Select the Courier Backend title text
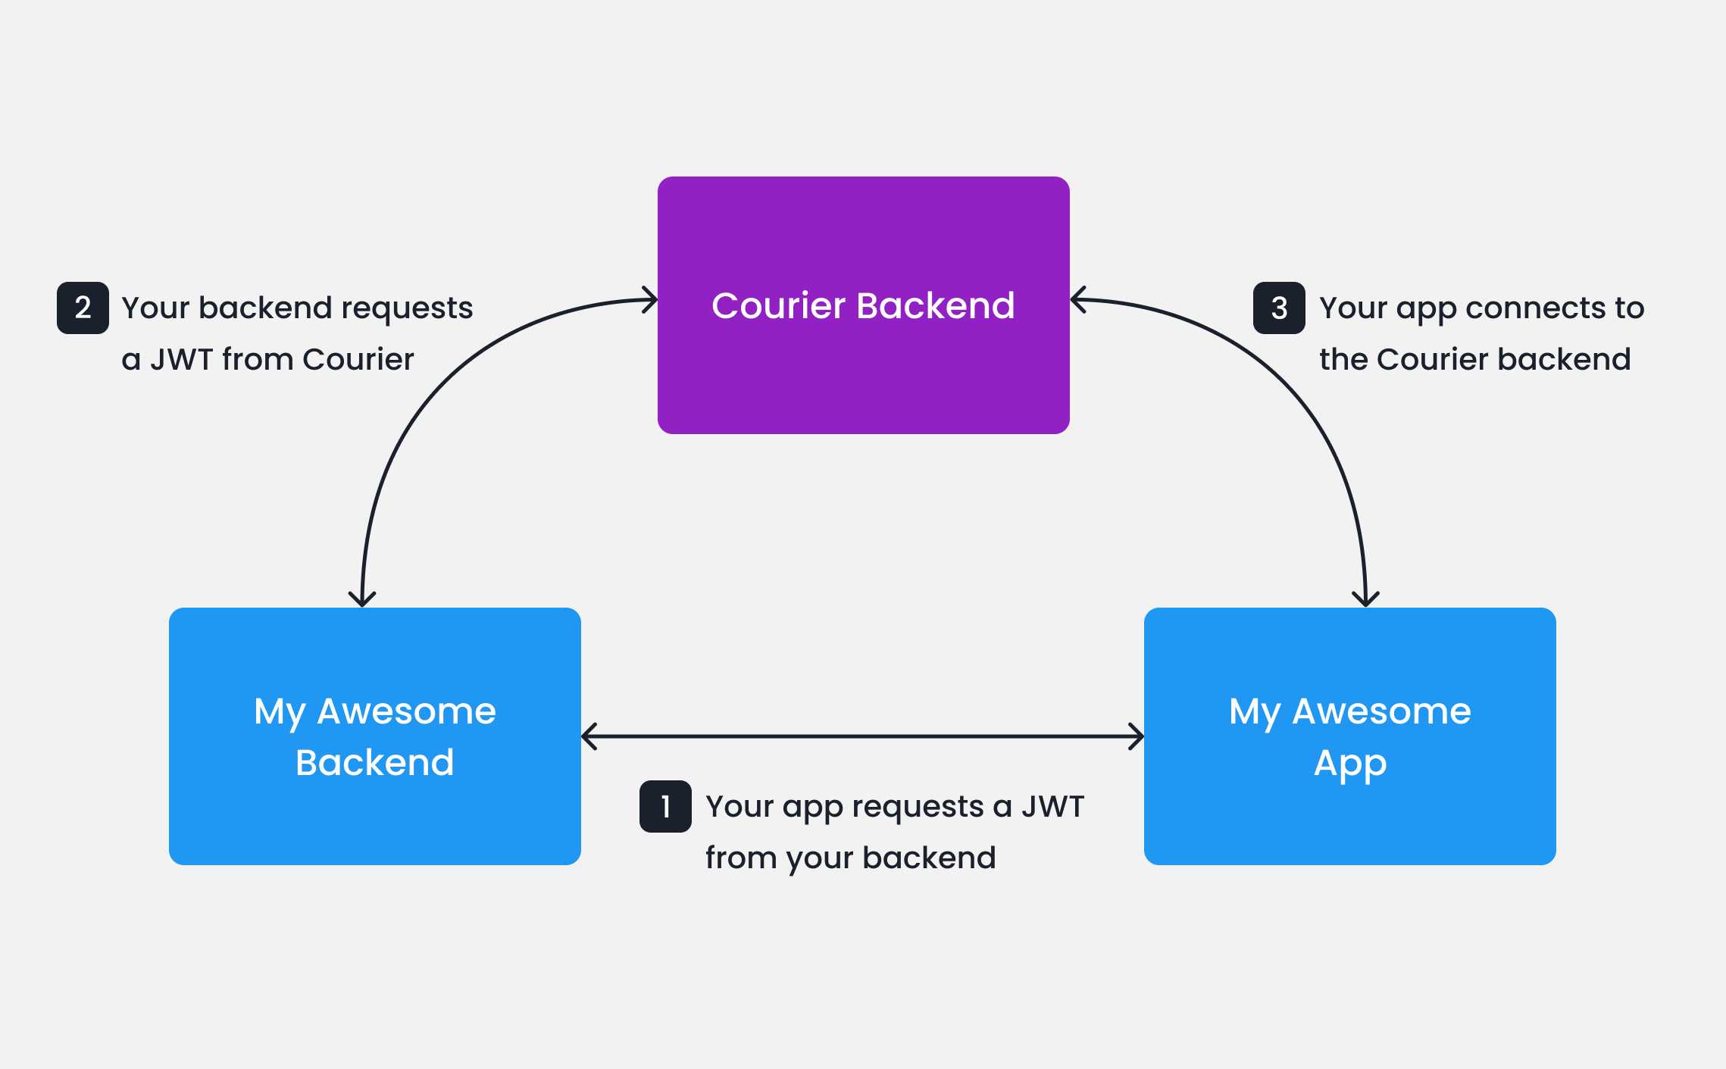Viewport: 1726px width, 1069px height. tap(863, 306)
